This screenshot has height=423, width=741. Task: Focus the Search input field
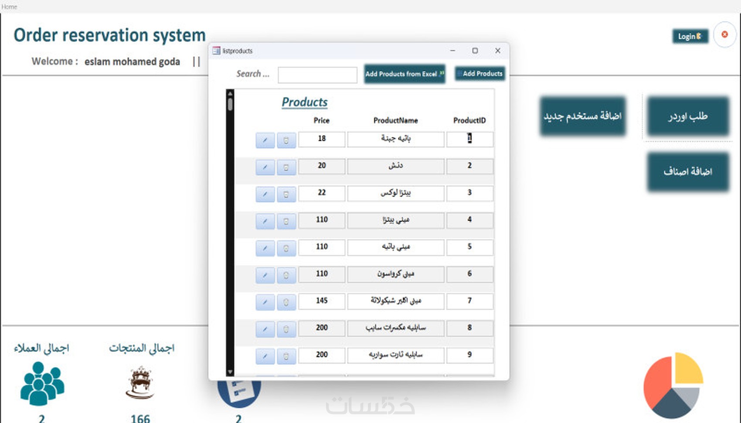point(317,75)
